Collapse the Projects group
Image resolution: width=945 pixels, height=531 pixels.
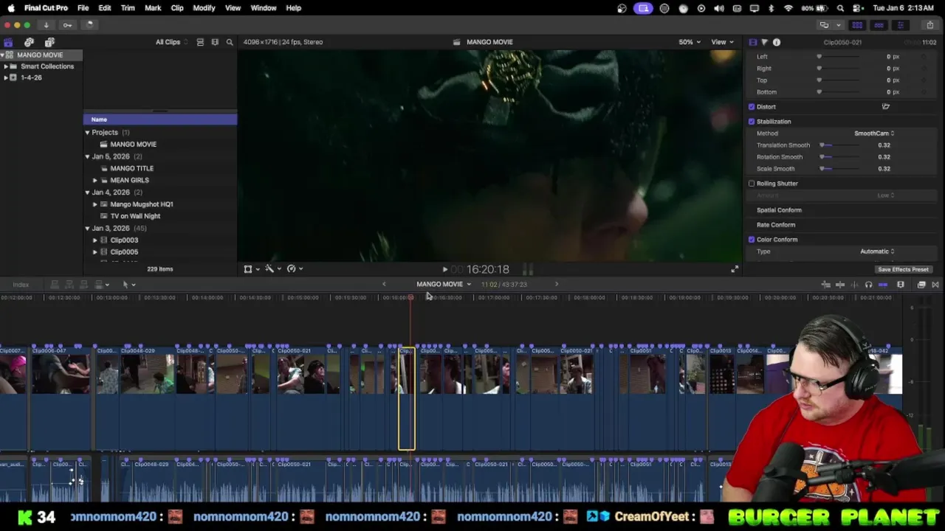pos(87,133)
